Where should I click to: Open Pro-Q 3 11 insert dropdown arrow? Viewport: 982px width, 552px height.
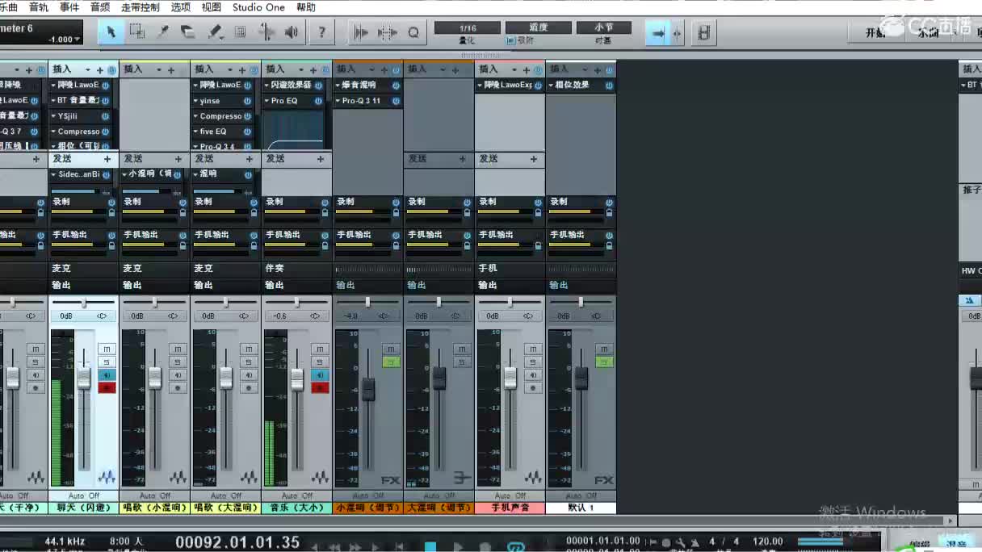point(338,101)
